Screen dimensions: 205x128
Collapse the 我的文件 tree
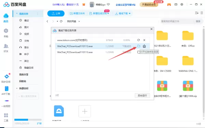[x=17, y=13]
